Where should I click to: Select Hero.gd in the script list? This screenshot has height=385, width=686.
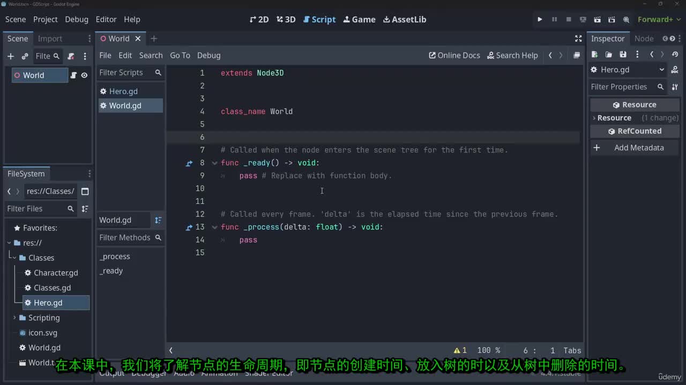pos(131,91)
